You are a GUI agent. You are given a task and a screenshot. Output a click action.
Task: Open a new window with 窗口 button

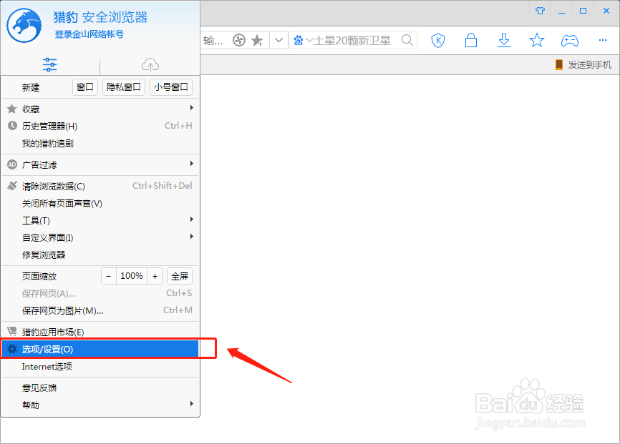point(85,87)
